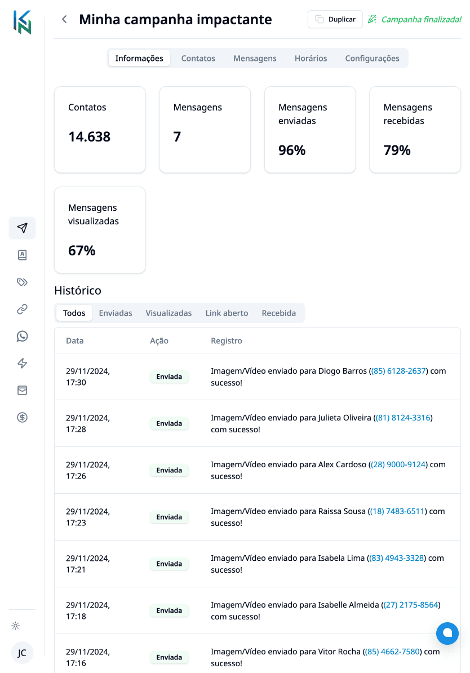This screenshot has width=470, height=673.
Task: Open the contacts book sidebar icon
Action: 23,255
